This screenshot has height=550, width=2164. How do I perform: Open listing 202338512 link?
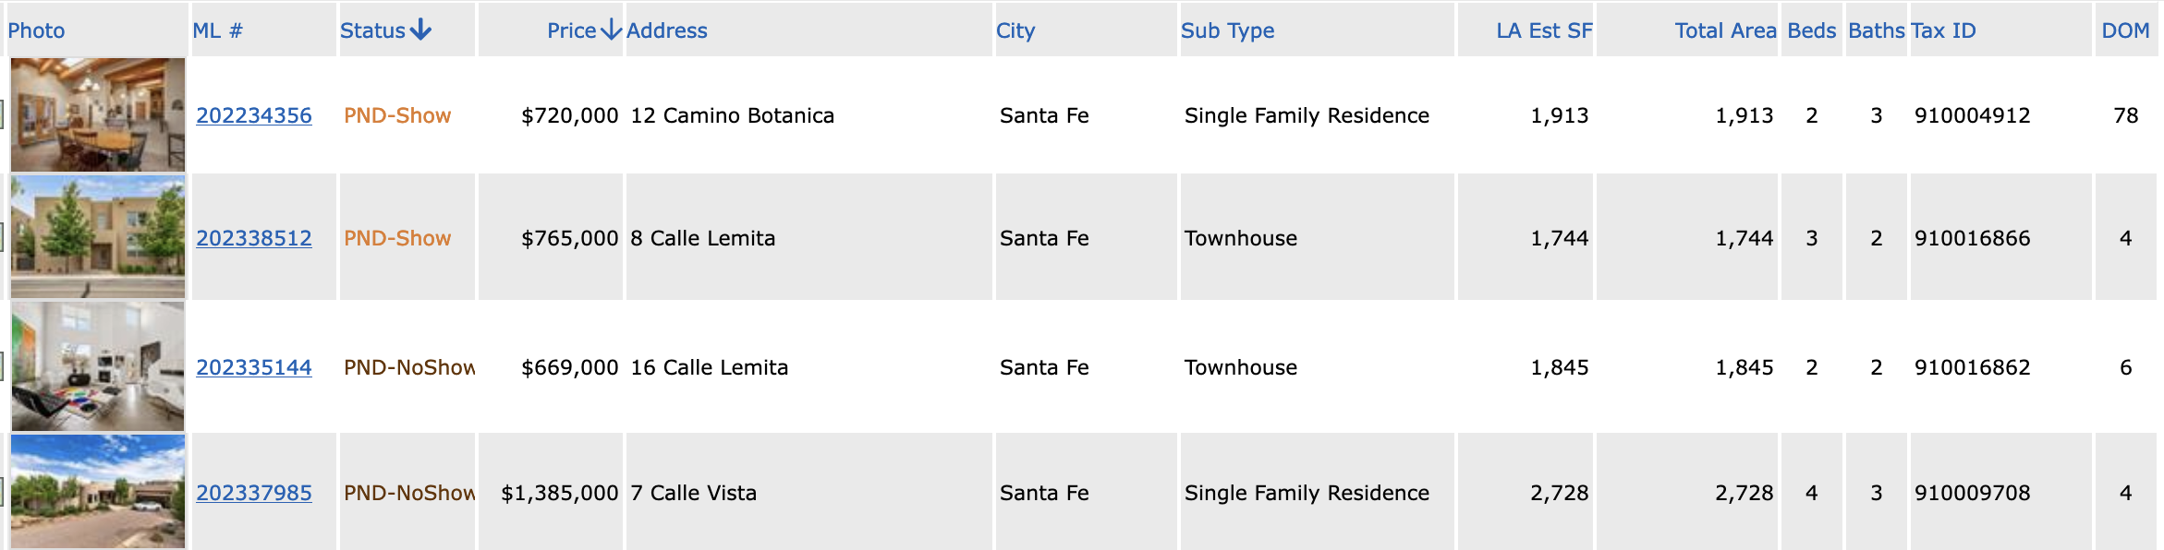pos(254,238)
